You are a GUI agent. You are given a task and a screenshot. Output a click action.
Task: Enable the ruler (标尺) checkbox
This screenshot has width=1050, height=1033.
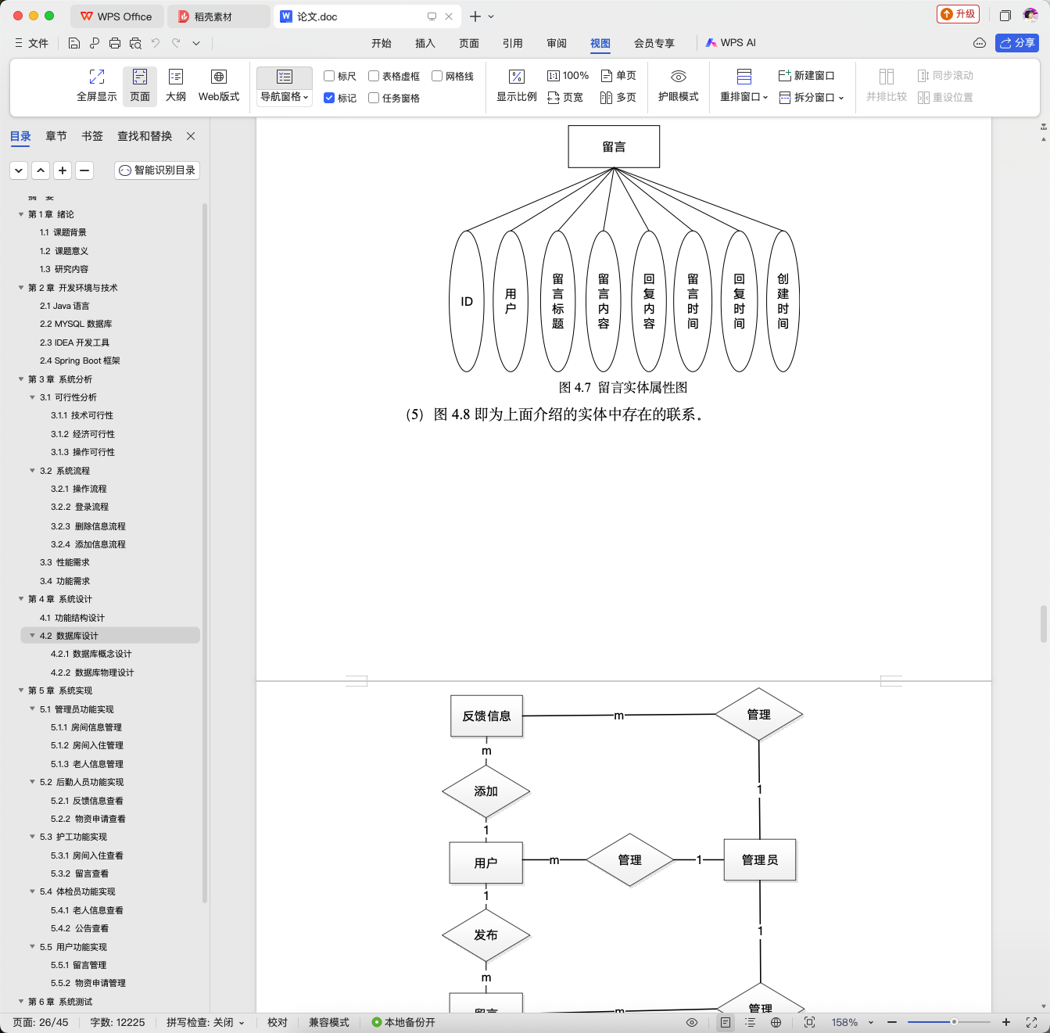[x=329, y=76]
